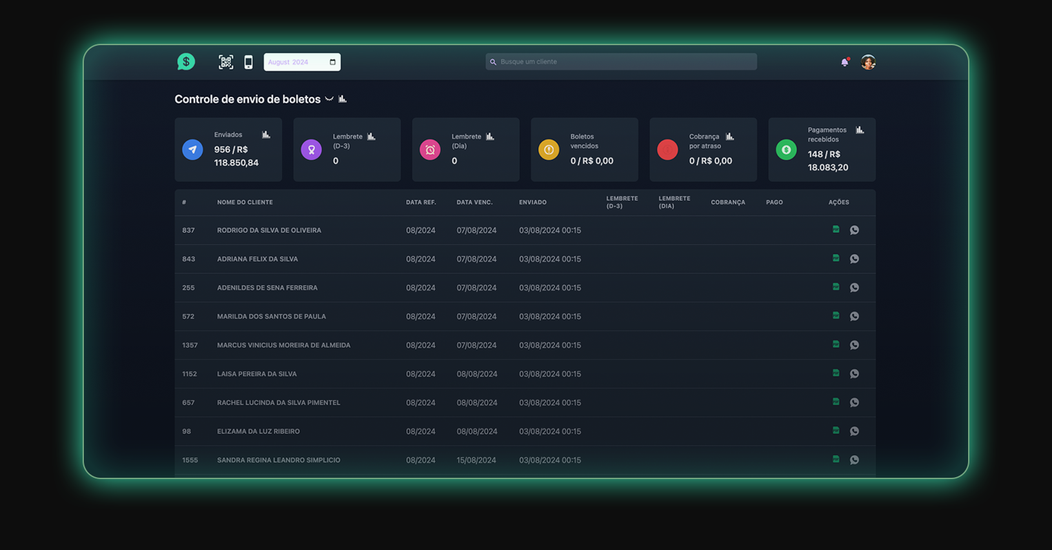Send WhatsApp to Laisa Pereira da Silva
This screenshot has height=550, width=1052.
pos(855,373)
